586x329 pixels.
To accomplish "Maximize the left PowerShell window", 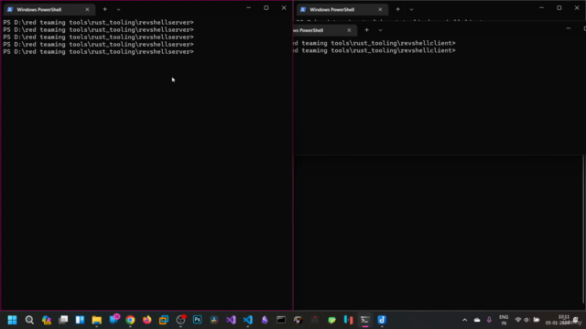I will 266,8.
